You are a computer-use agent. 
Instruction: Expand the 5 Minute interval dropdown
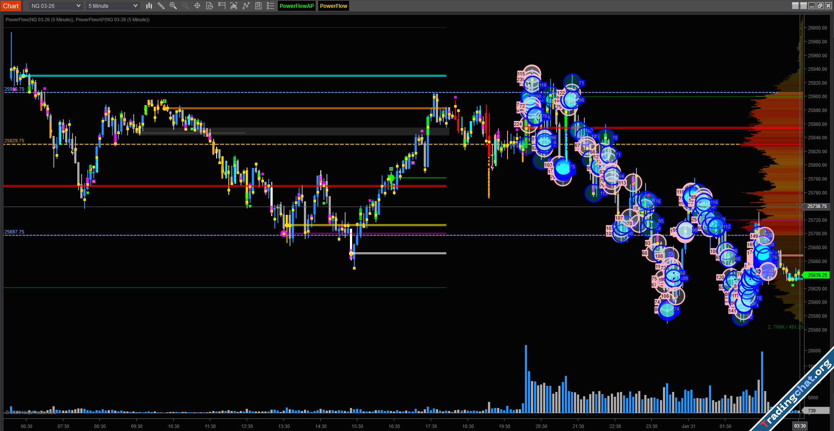[112, 6]
